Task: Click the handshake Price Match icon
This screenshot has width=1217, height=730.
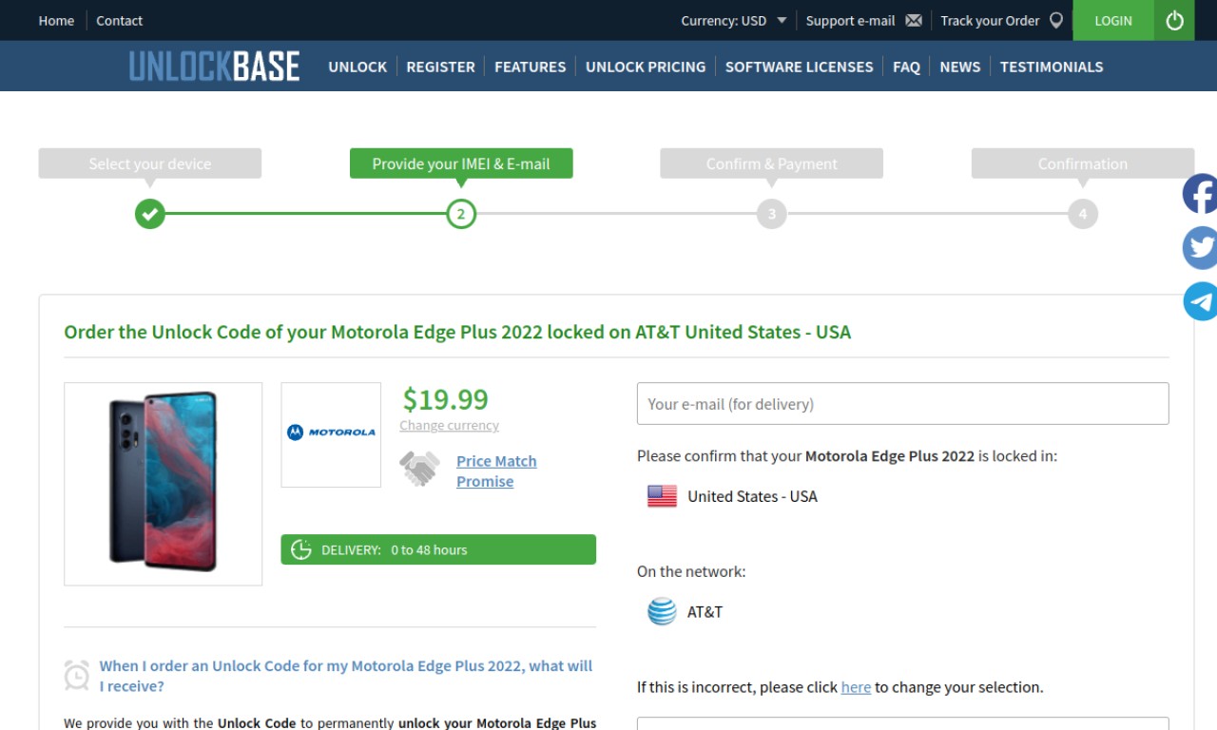Action: pos(419,470)
